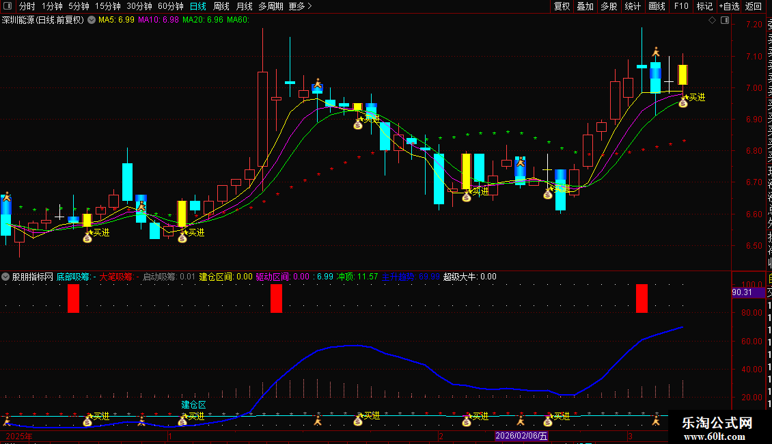Click the MA5: 6.99 label
This screenshot has height=444, width=772.
point(116,20)
